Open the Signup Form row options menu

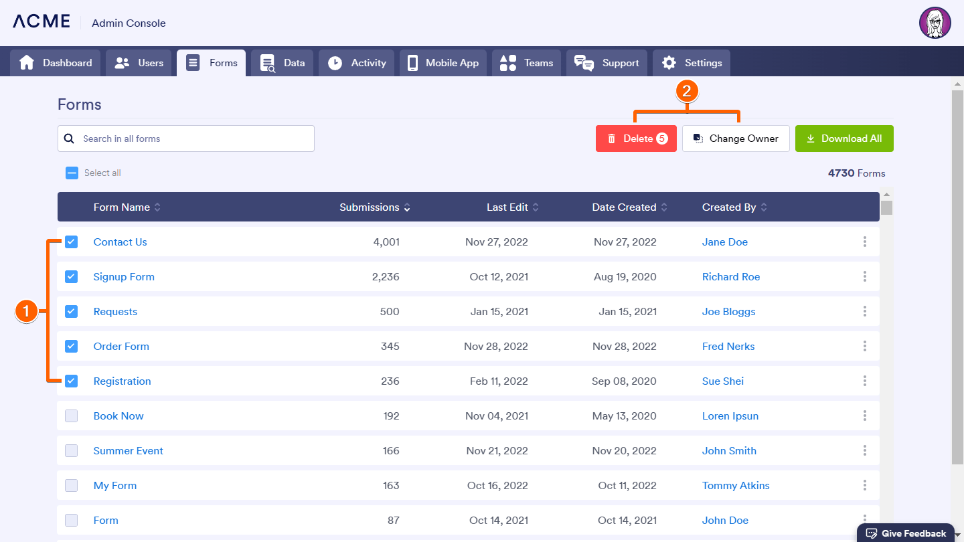click(865, 277)
